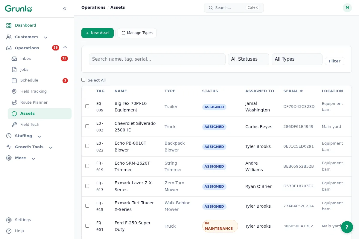
Task: Click the search name, tag, serial field
Action: (157, 59)
